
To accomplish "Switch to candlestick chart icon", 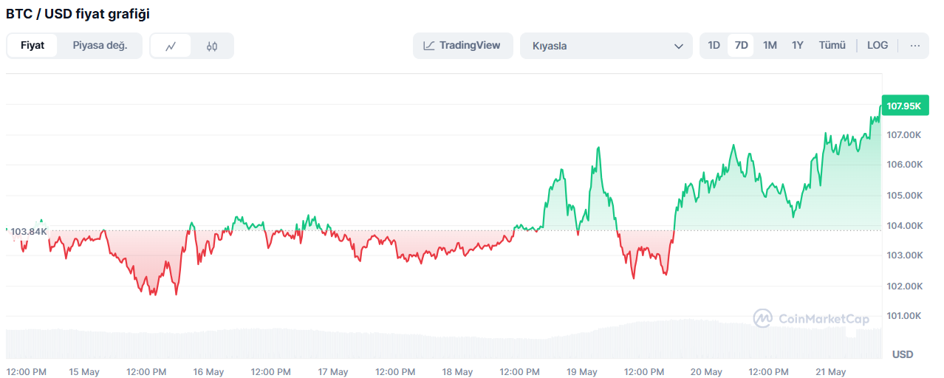I will coord(213,46).
